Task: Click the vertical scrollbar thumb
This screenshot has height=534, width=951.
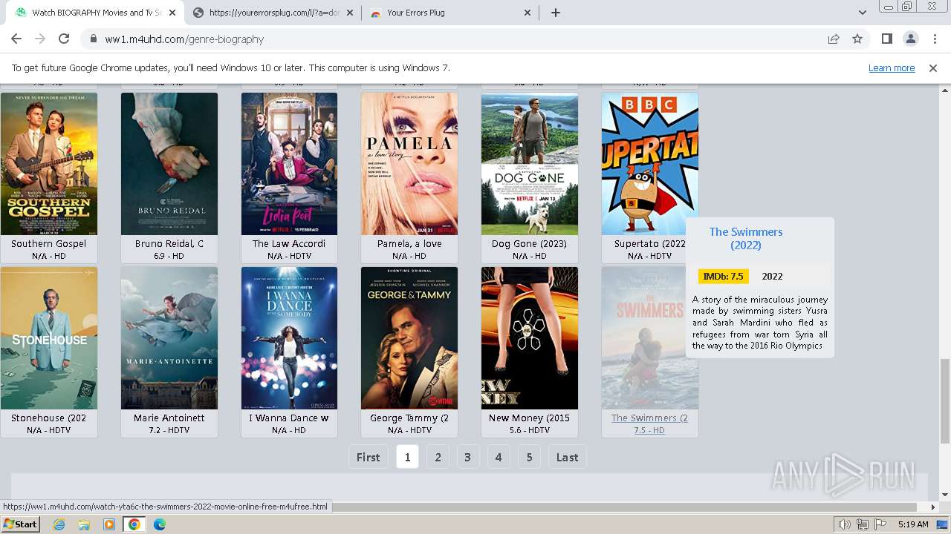Action: [x=944, y=400]
